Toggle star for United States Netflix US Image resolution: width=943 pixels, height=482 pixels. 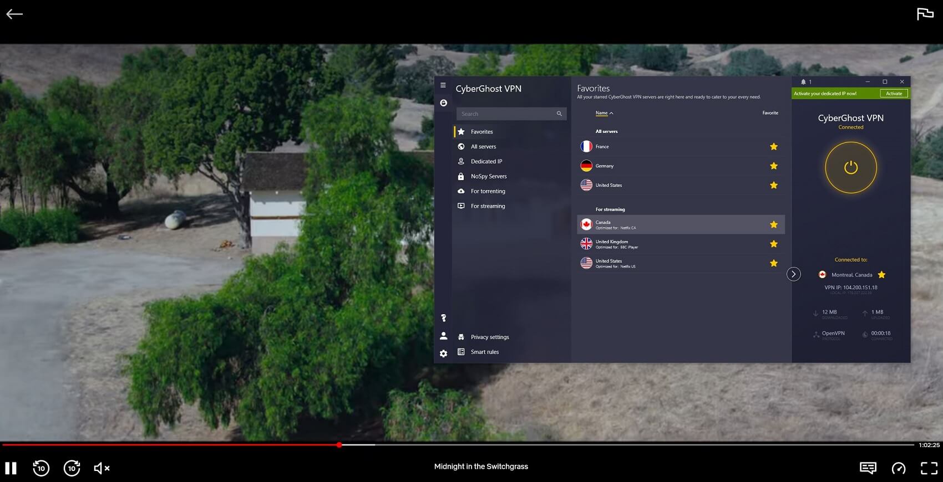tap(774, 263)
